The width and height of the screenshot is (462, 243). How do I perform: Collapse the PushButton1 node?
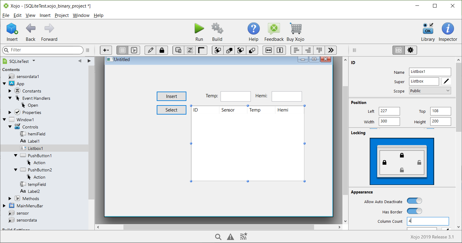15,155
